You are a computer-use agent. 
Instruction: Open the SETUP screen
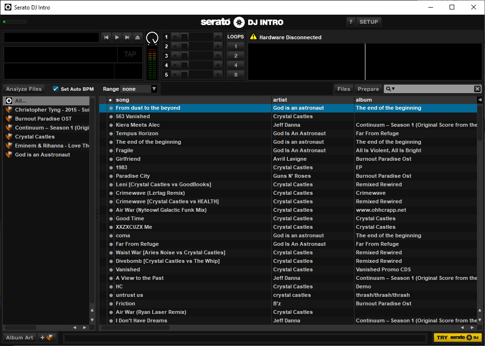pos(369,22)
